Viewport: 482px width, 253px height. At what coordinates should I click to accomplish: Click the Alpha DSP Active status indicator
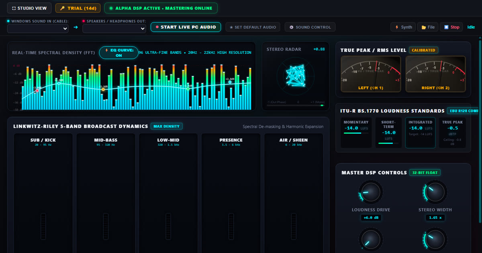click(161, 8)
